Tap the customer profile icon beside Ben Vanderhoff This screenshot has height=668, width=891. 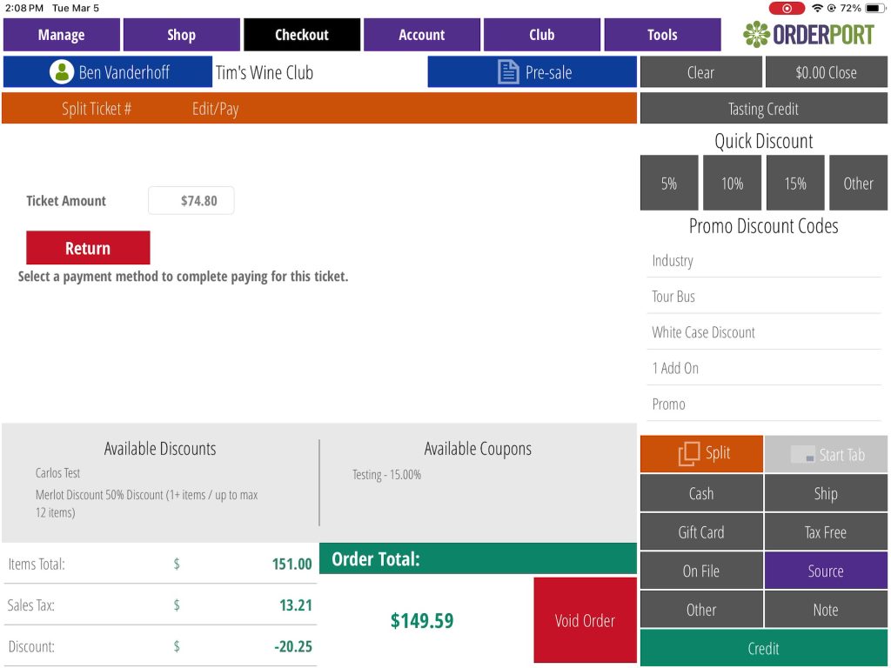[62, 72]
